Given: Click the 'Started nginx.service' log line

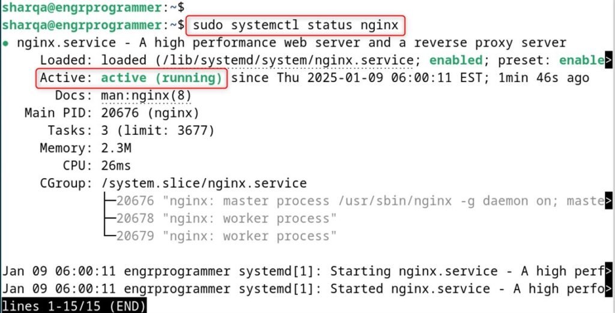Looking at the screenshot, I should tap(303, 288).
